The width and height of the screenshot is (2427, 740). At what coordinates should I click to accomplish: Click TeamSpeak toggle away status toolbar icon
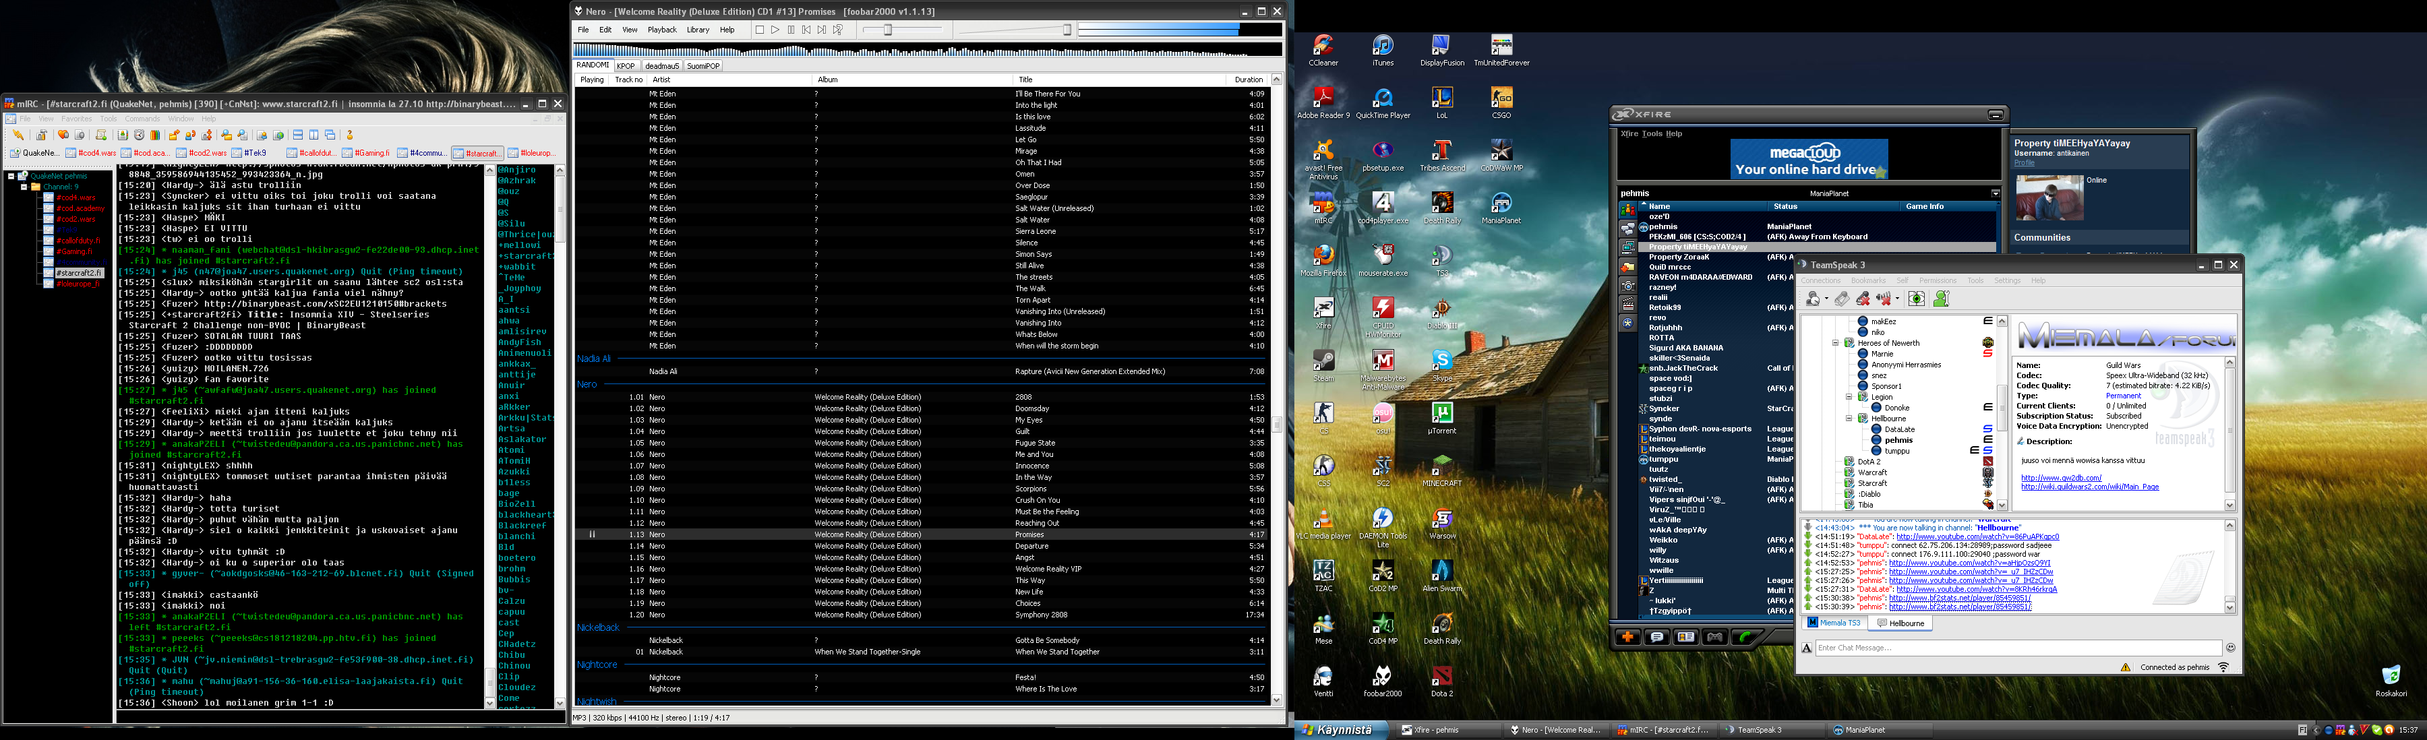(x=1813, y=299)
